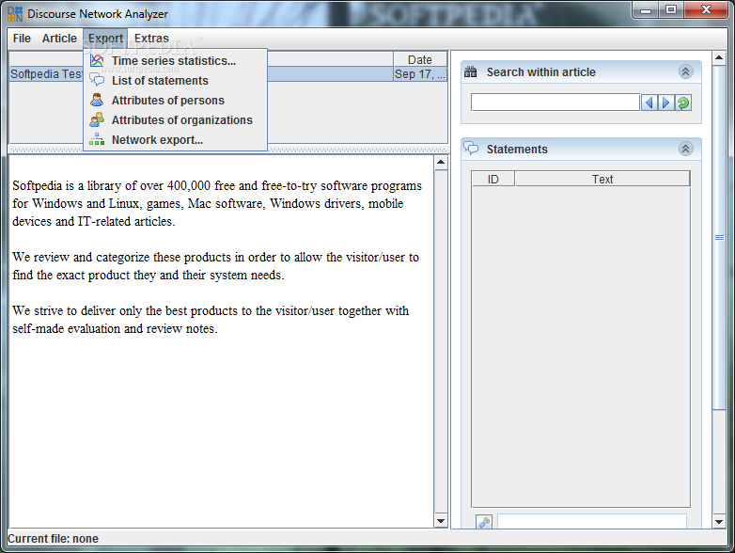Maximize the Discourse Network Analyzer window
Viewport: 735px width, 553px height.
[671, 9]
